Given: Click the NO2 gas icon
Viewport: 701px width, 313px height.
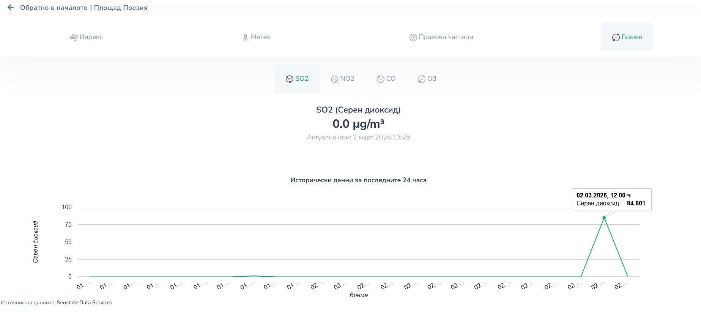Looking at the screenshot, I should (334, 79).
